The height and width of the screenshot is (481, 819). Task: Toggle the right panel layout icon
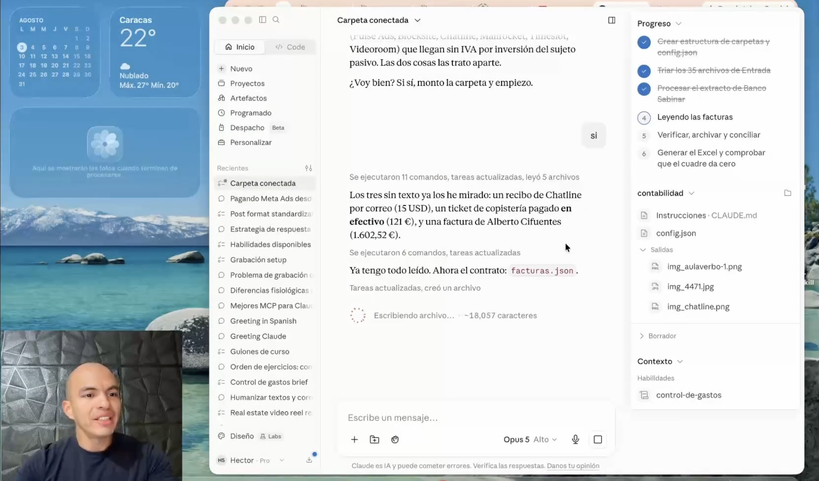pos(611,20)
